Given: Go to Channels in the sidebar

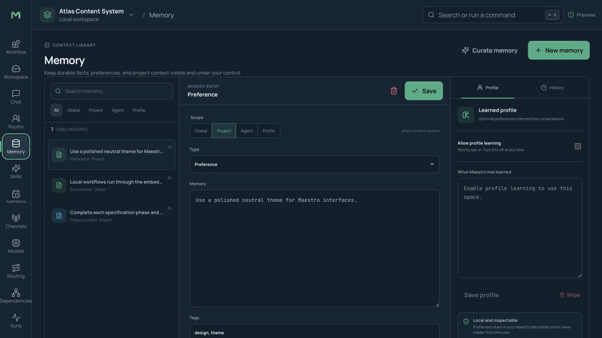Looking at the screenshot, I should [x=16, y=222].
